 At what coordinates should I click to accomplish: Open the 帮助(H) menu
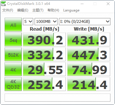[53, 10]
